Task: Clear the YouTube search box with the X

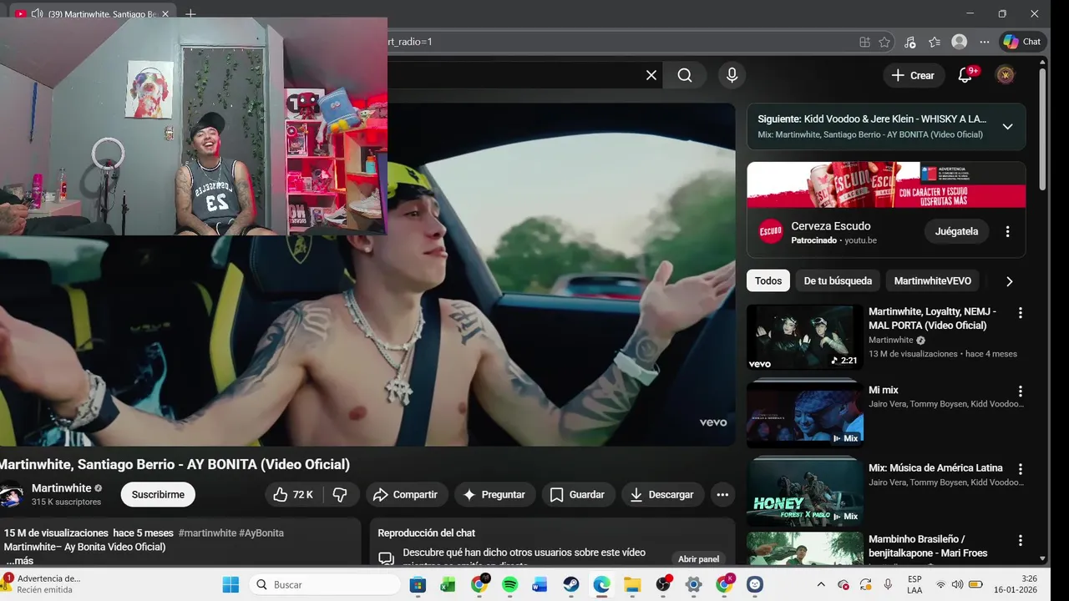Action: tap(651, 75)
